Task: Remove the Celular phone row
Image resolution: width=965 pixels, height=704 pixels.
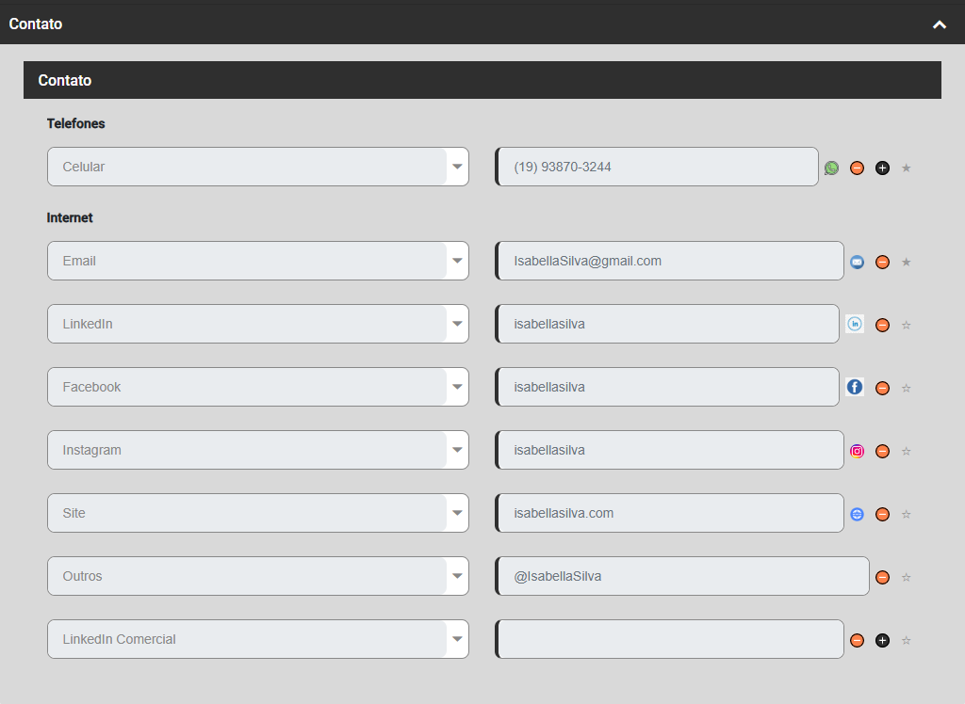Action: click(x=857, y=168)
